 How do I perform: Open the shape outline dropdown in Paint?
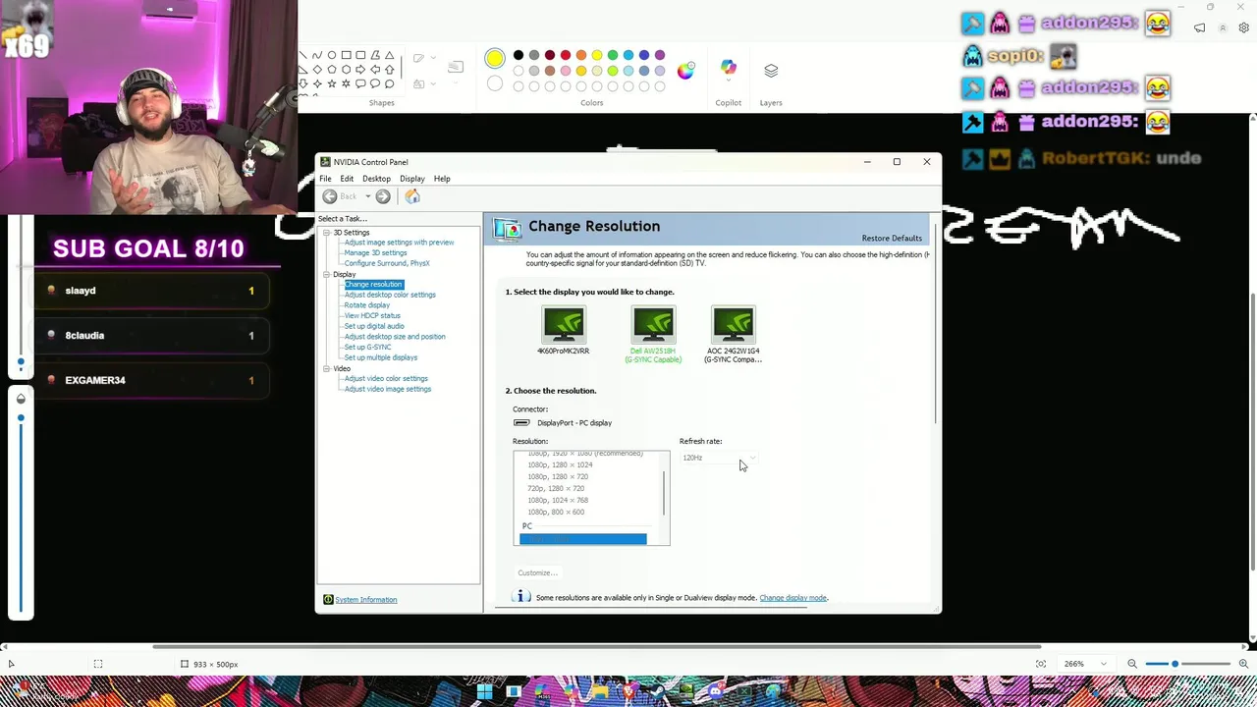point(433,58)
